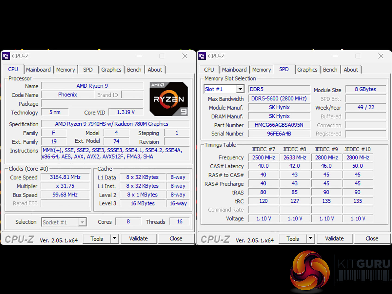Viewport: 392px width, 294px height.
Task: Click the active SPD tab in the SPD window
Action: click(284, 69)
